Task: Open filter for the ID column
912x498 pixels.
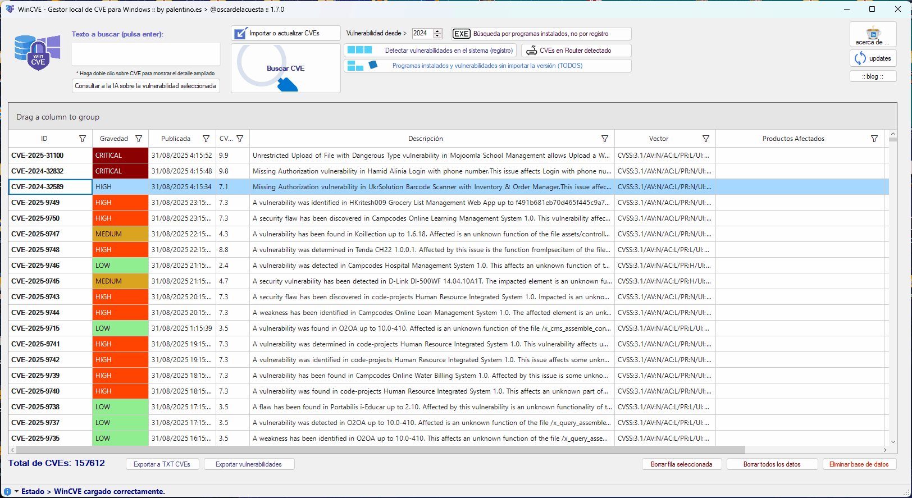Action: [x=83, y=139]
